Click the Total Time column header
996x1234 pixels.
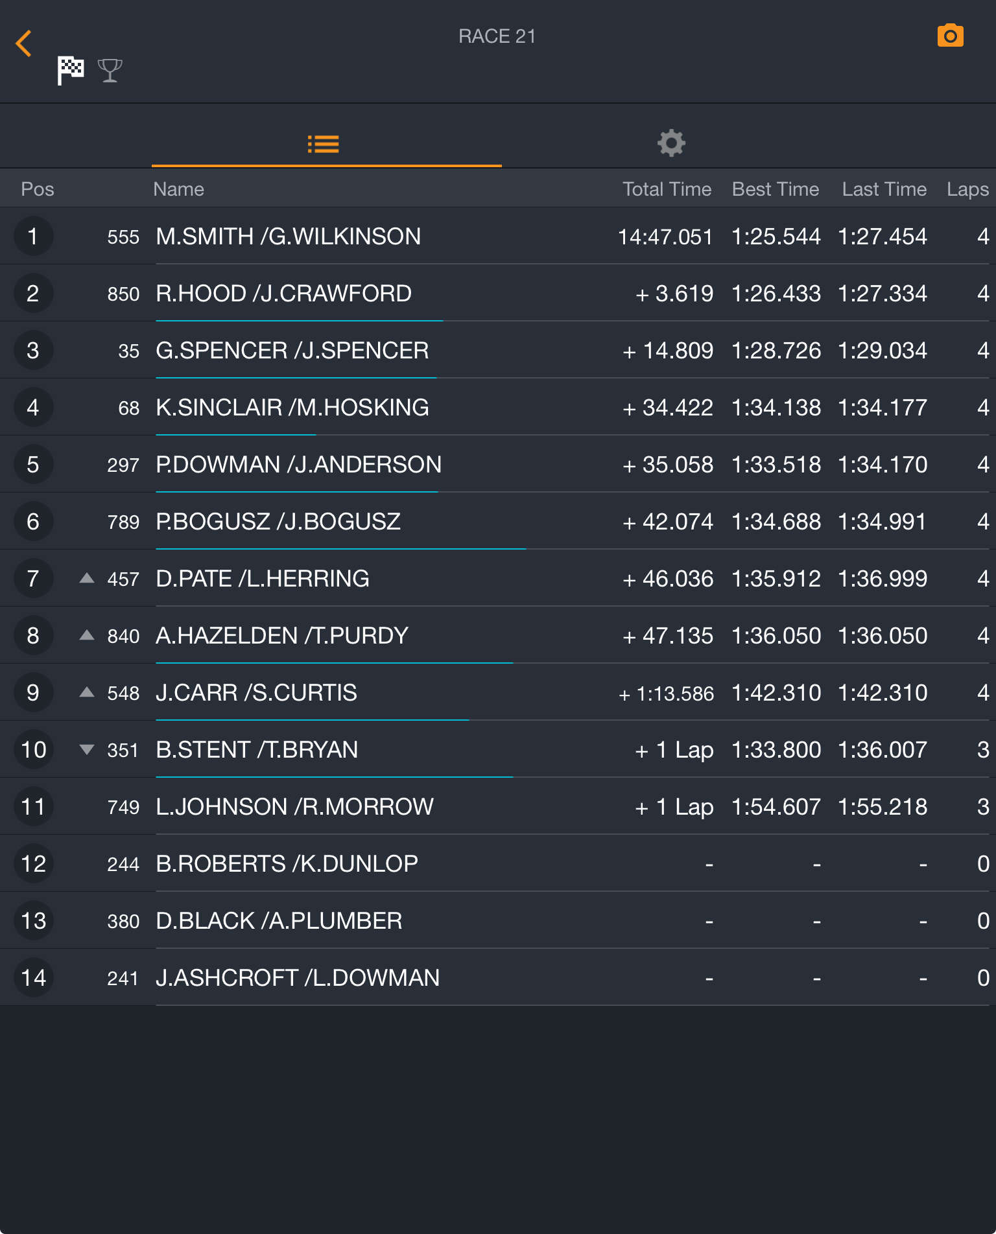point(667,189)
